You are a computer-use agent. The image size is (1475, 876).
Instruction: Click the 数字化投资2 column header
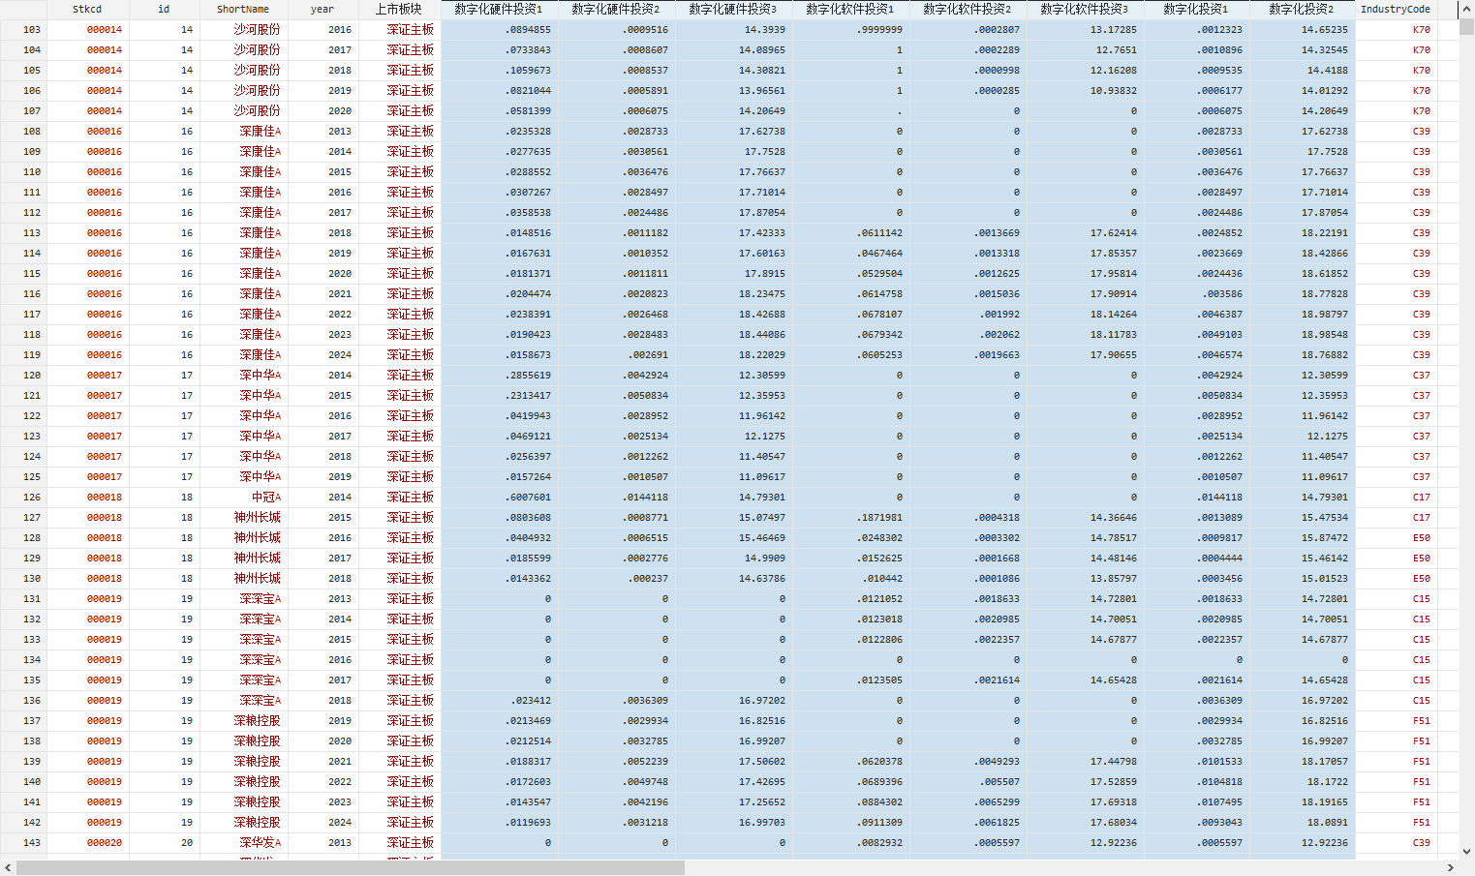click(x=1301, y=10)
